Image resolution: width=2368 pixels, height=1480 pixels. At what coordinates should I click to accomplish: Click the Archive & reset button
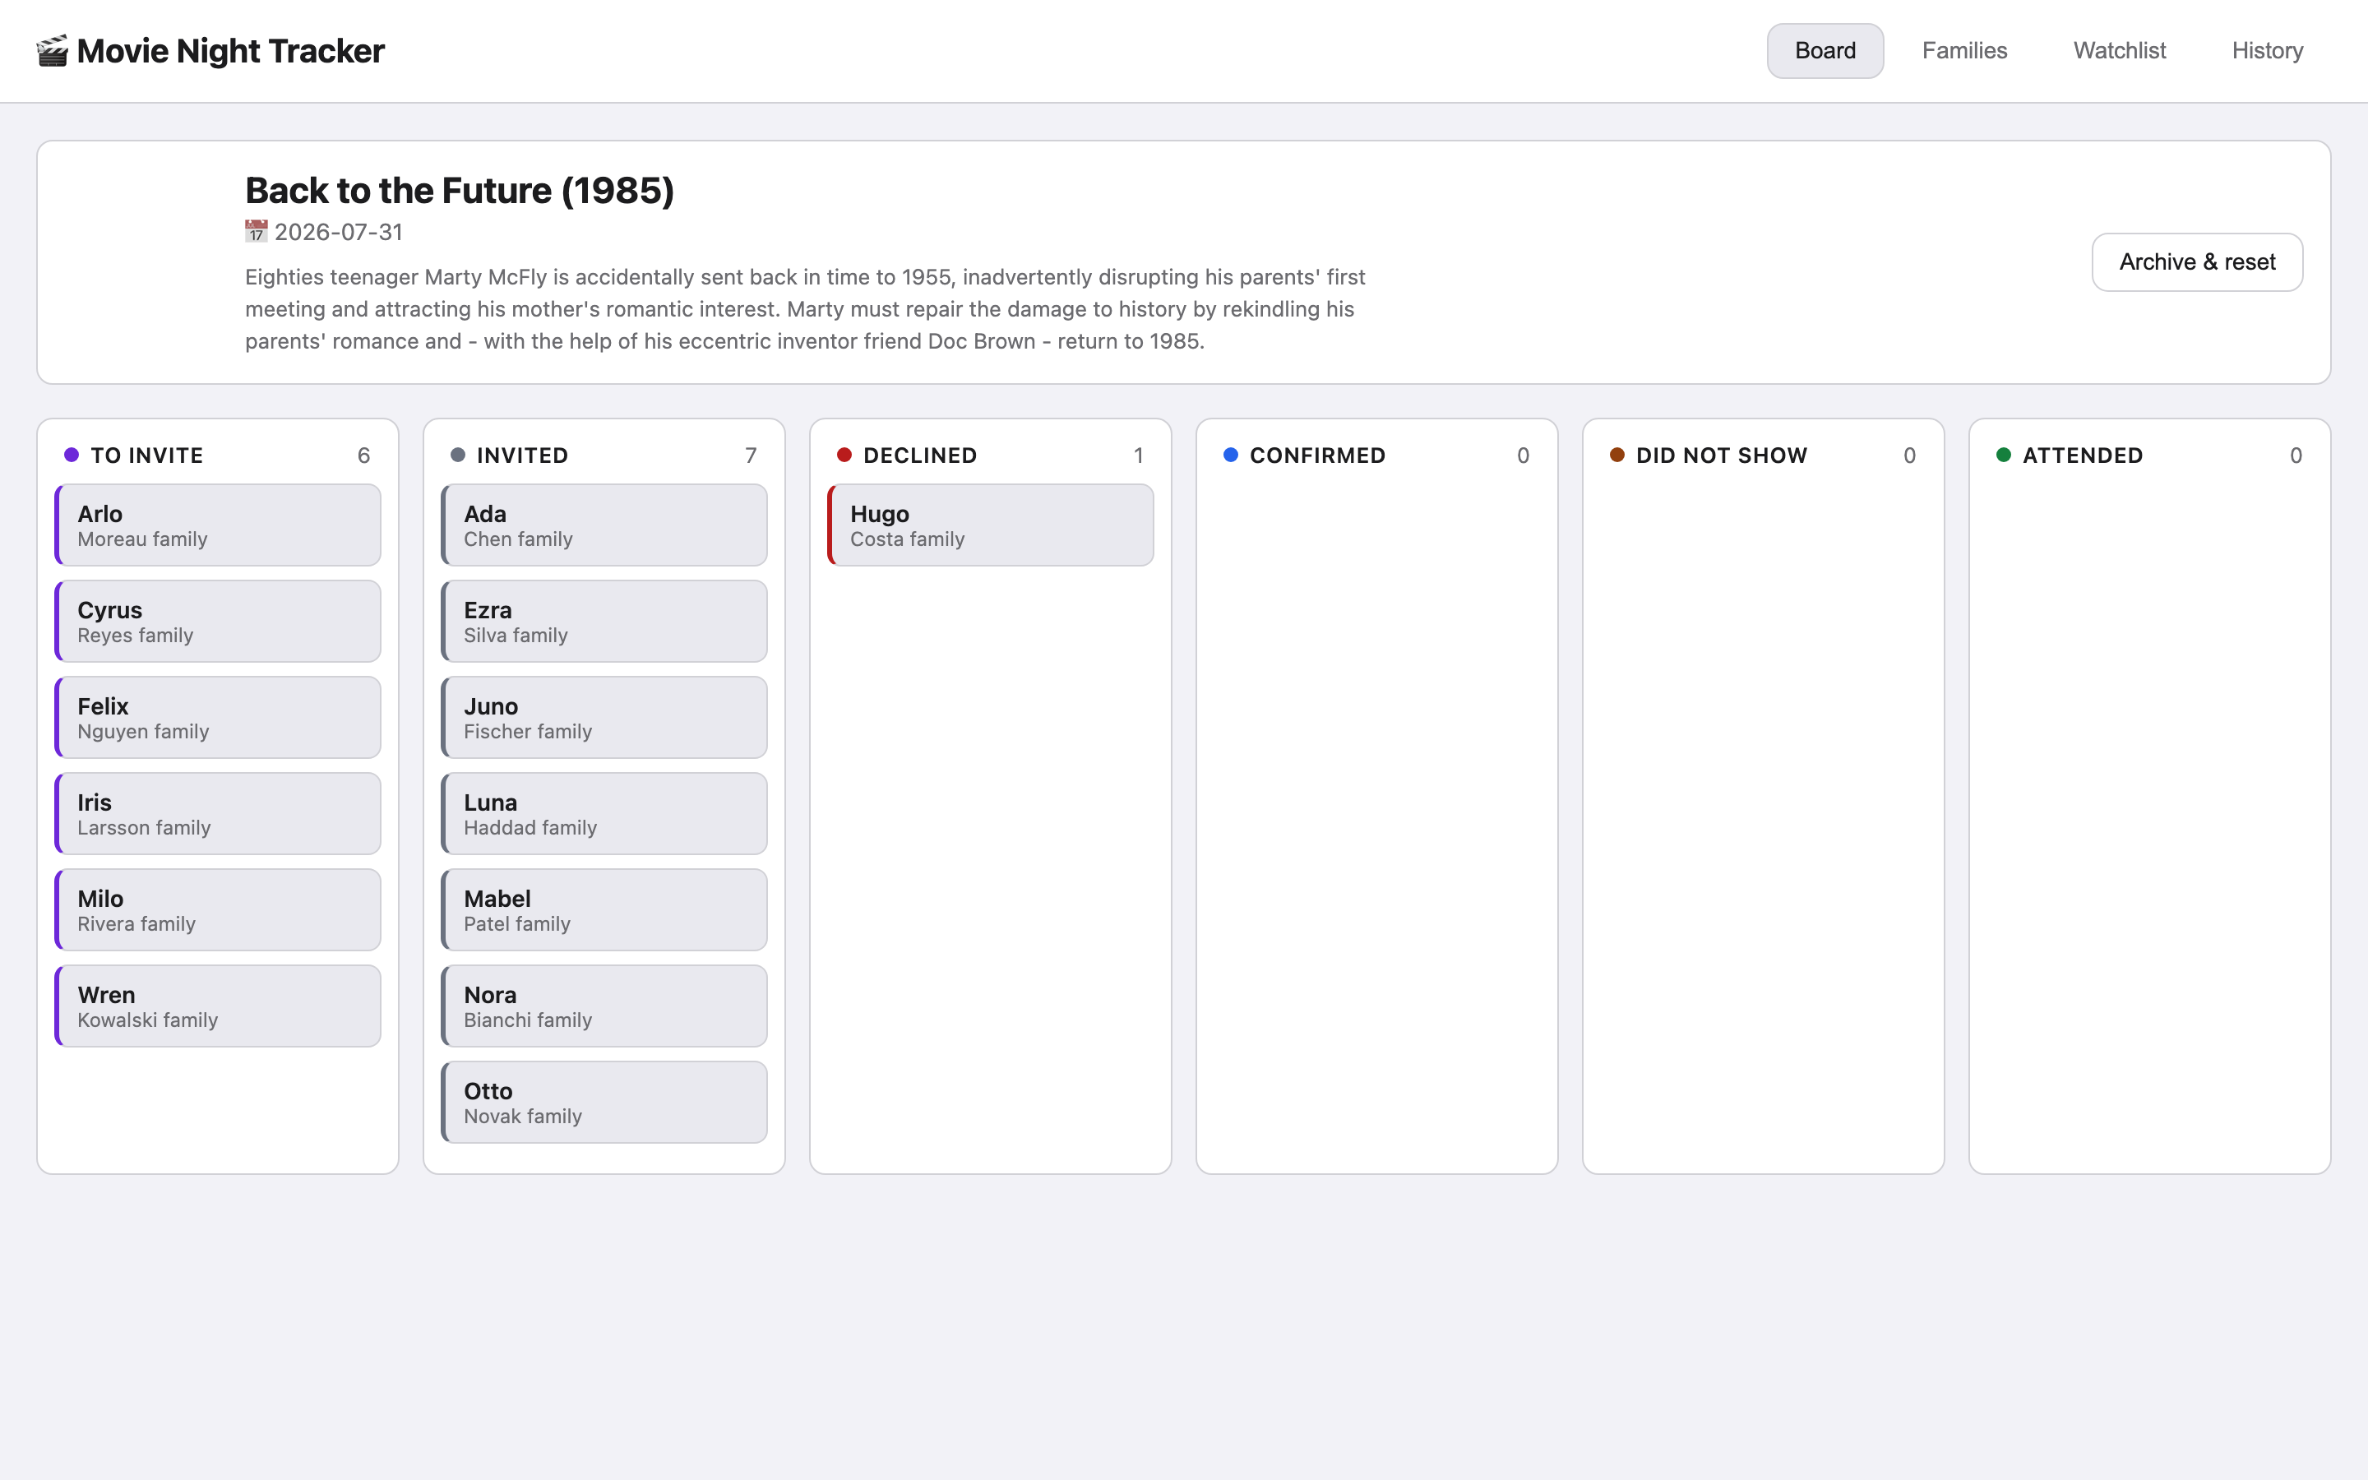click(2197, 262)
